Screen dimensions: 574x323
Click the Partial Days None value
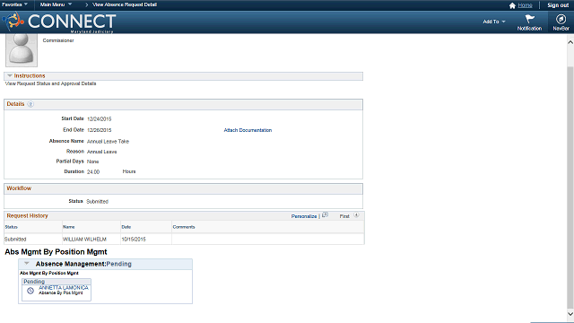[93, 161]
